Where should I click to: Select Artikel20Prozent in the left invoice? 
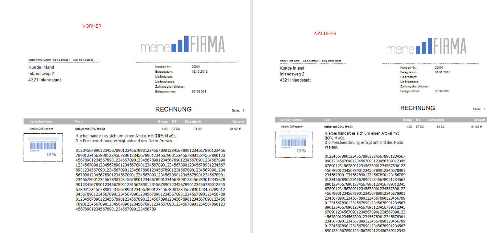[41, 129]
